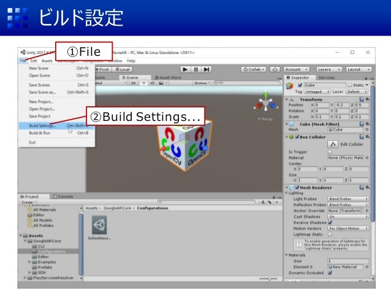Image resolution: width=391 pixels, height=294 pixels.
Task: Toggle scene lighting sun icon
Action: click(x=143, y=83)
